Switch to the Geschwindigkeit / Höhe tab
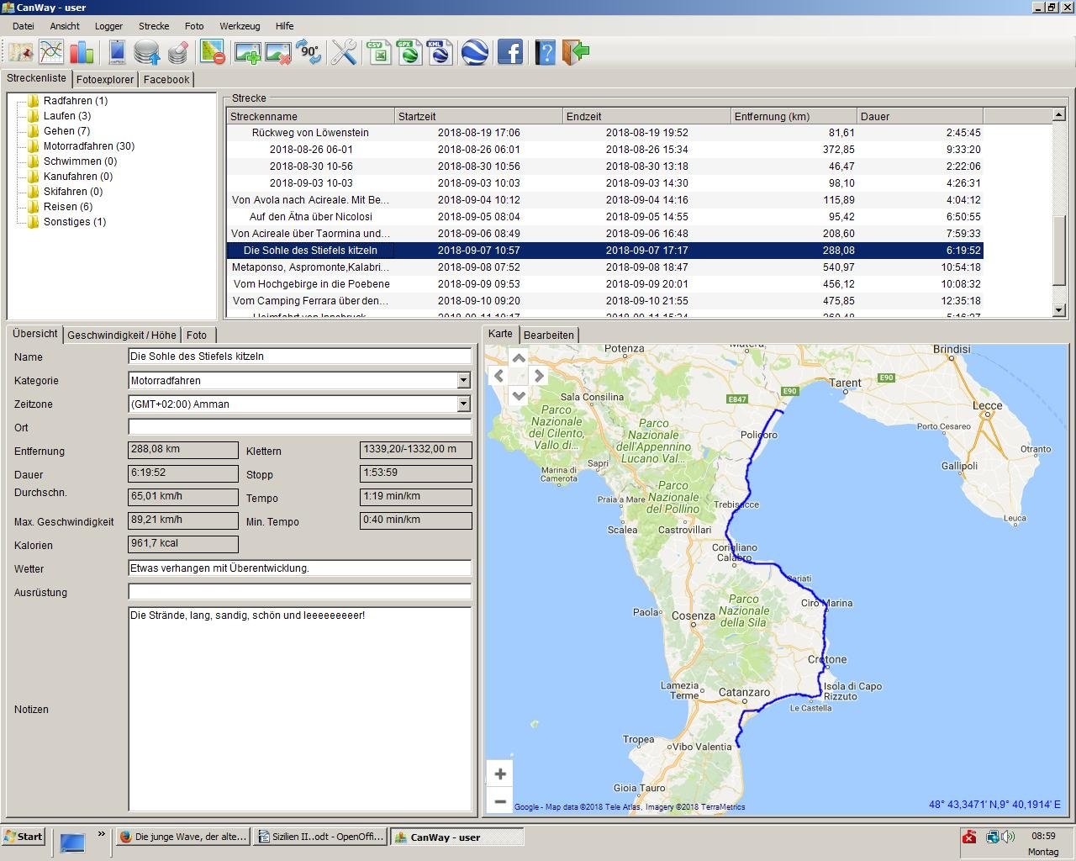The image size is (1076, 861). (x=122, y=335)
